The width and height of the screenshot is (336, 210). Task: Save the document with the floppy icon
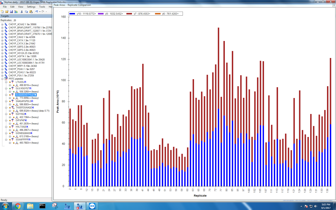click(x=11, y=11)
